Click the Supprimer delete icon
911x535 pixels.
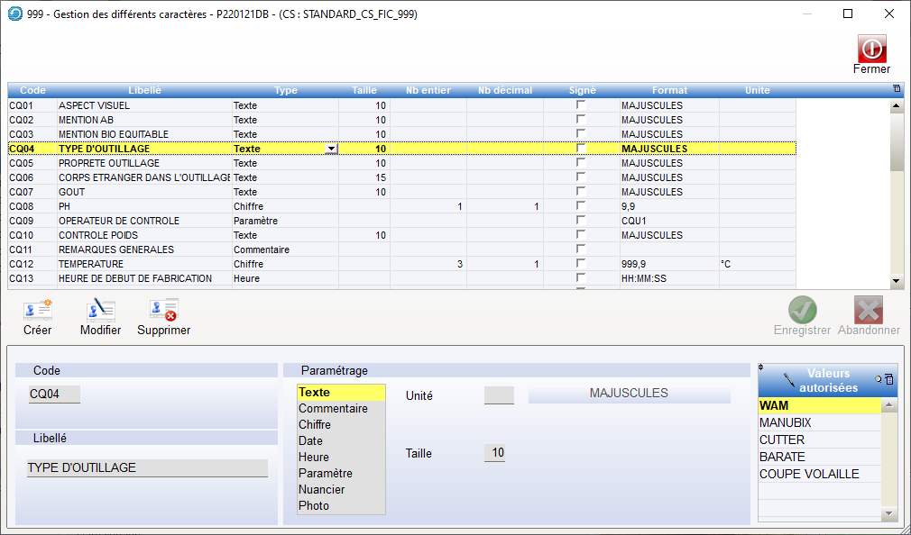click(x=163, y=311)
